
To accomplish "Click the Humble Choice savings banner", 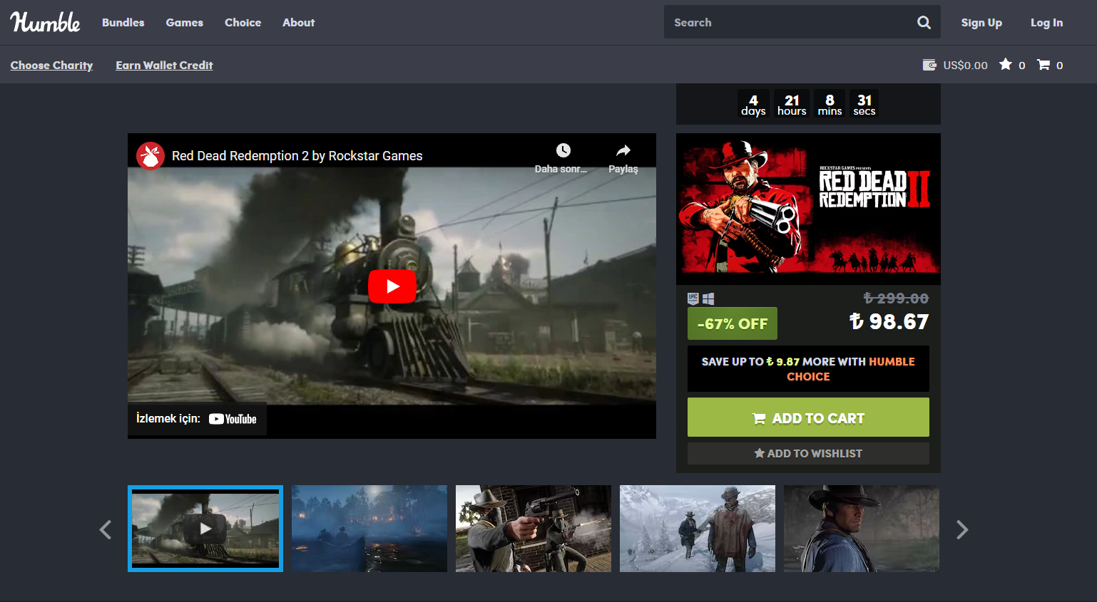I will (808, 369).
